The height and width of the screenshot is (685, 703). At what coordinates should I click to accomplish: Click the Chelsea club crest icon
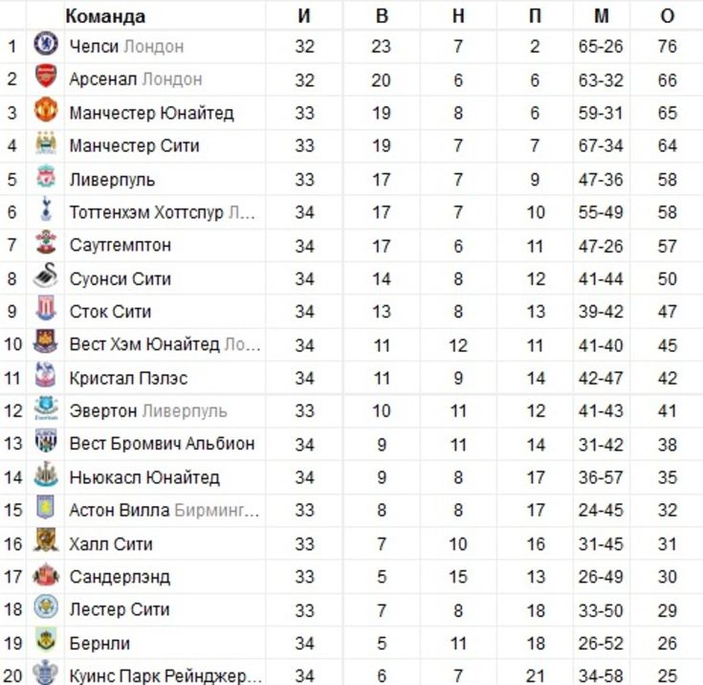pos(46,43)
